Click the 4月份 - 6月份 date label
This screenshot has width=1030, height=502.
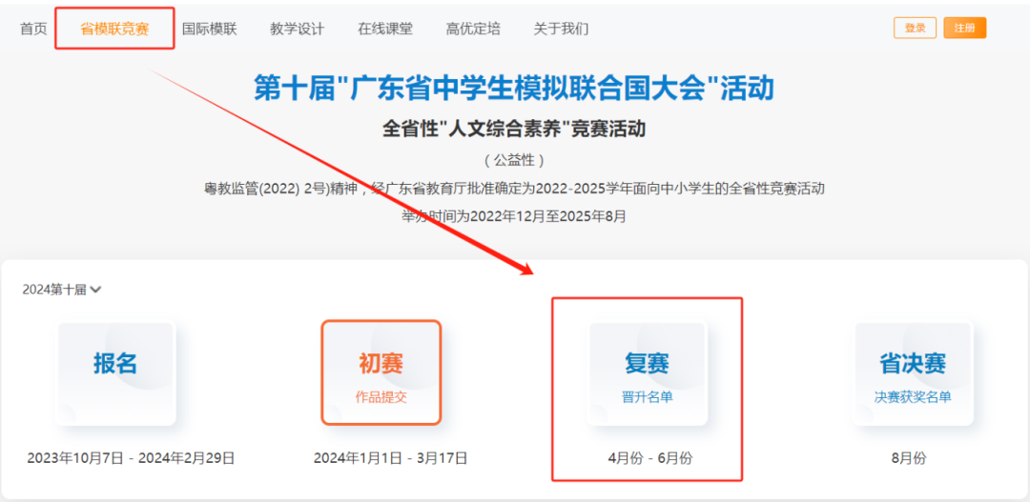(x=649, y=458)
